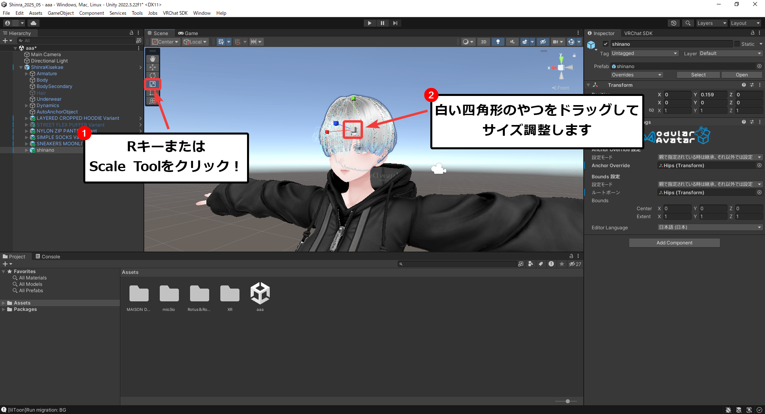Open the Layers dropdown
The height and width of the screenshot is (414, 765).
[x=711, y=23]
